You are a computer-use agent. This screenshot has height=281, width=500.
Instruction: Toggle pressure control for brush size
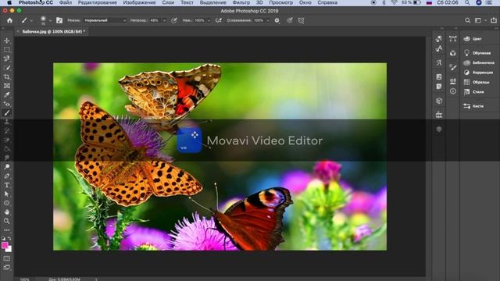[x=290, y=20]
